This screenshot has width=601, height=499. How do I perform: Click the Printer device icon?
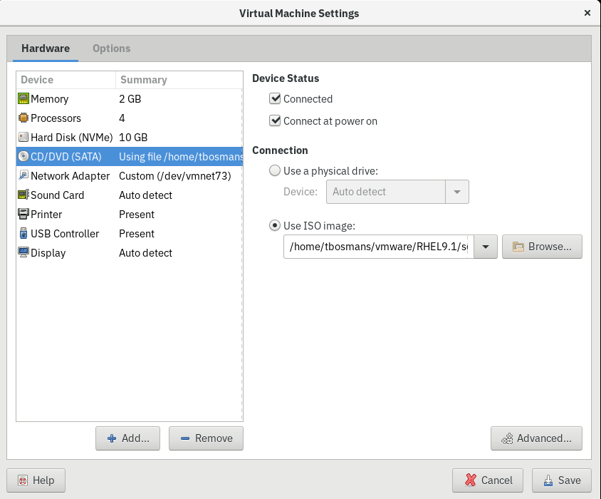tap(23, 215)
